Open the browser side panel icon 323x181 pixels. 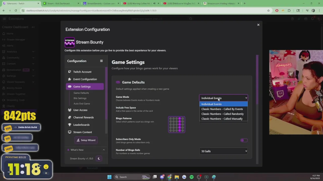(x=298, y=11)
